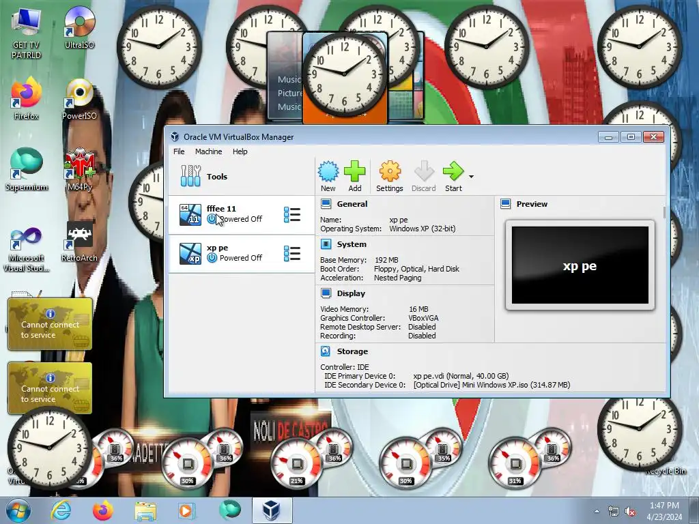Click the Display section screen icon
Image resolution: width=699 pixels, height=524 pixels.
pyautogui.click(x=326, y=293)
